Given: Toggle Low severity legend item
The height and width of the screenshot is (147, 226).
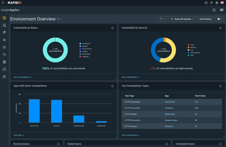Looking at the screenshot, I should click(190, 50).
